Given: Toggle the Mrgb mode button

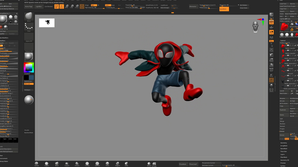Looking at the screenshot, I should click(x=87, y=5).
